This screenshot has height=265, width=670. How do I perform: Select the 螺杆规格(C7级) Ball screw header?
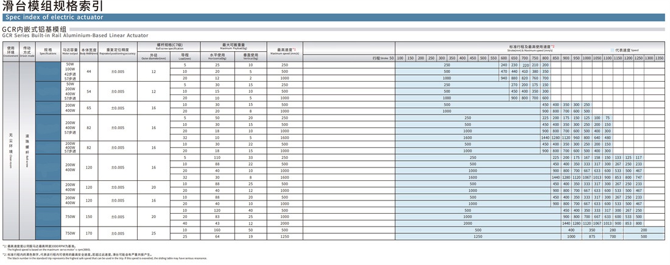coord(169,45)
